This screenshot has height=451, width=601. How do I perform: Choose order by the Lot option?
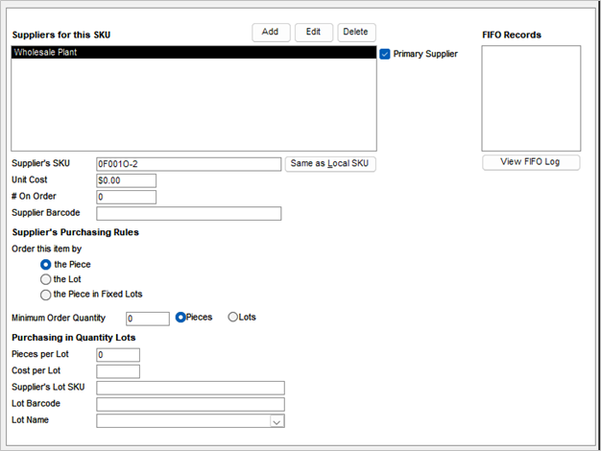pyautogui.click(x=45, y=279)
